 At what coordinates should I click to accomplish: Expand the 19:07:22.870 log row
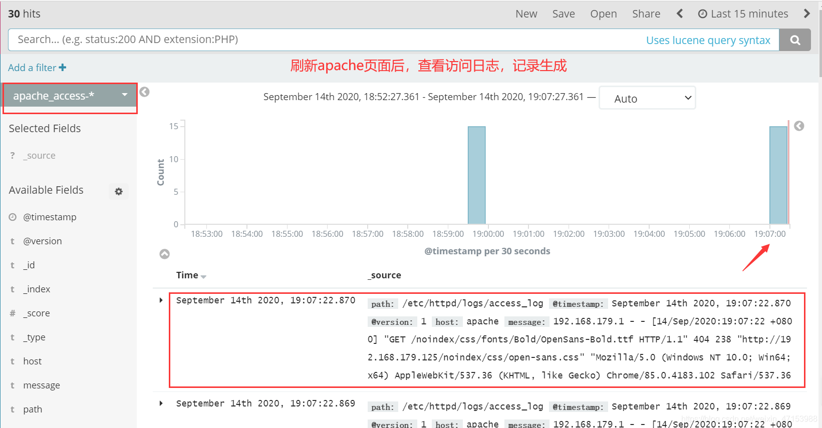[x=161, y=300]
